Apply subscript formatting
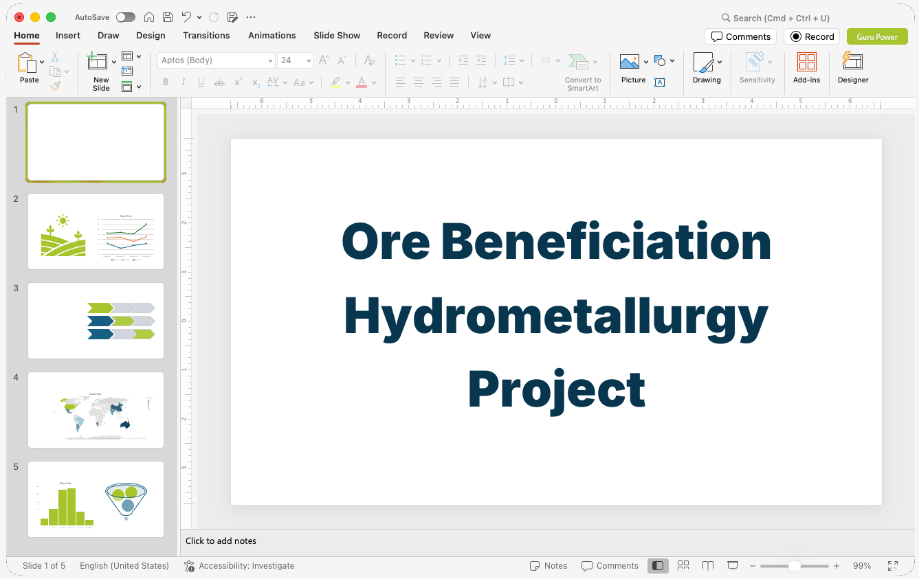Image resolution: width=919 pixels, height=579 pixels. pos(256,82)
